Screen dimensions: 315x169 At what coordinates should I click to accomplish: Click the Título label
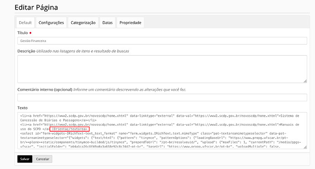click(x=23, y=33)
